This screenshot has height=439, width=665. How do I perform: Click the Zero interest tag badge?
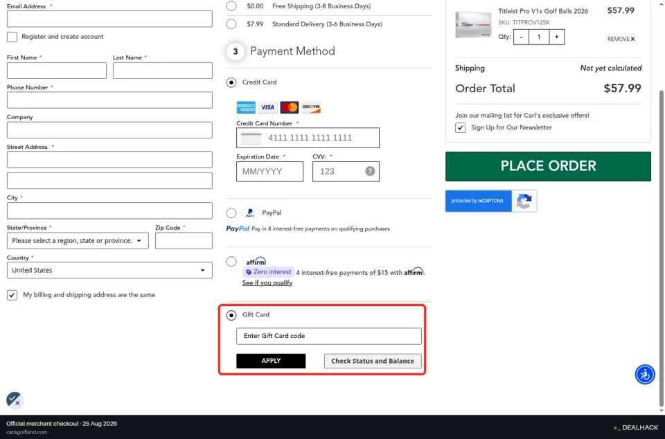coord(269,272)
